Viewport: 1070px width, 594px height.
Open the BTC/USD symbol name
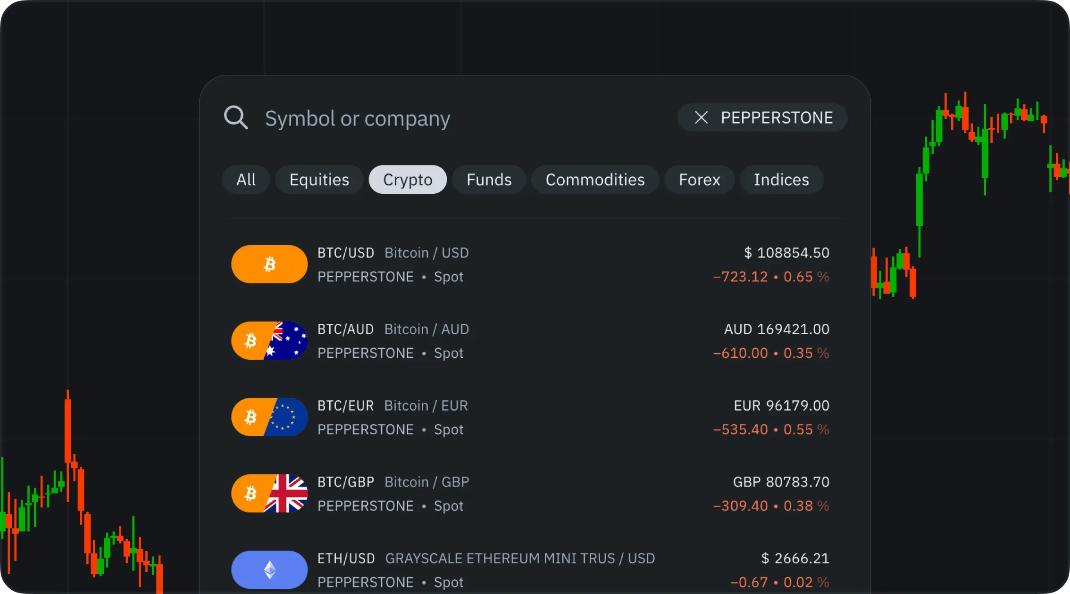[x=346, y=253]
